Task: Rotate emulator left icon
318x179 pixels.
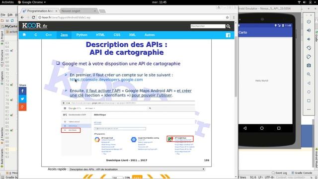Action: point(309,48)
